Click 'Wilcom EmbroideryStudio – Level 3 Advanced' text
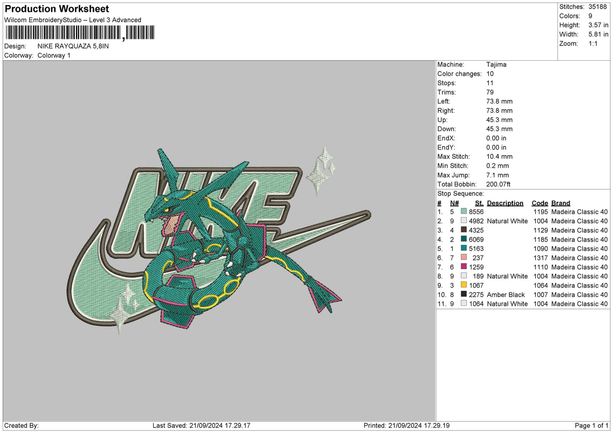The height and width of the screenshot is (433, 613). point(73,20)
